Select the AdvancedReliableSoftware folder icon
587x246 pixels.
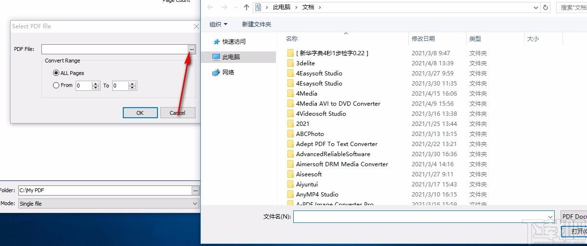pos(290,154)
